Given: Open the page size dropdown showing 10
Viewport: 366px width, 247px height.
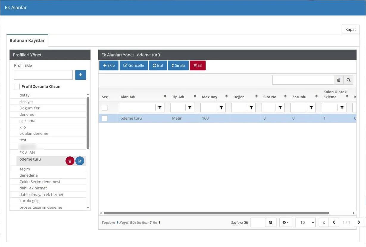Looking at the screenshot, I should click(x=305, y=222).
